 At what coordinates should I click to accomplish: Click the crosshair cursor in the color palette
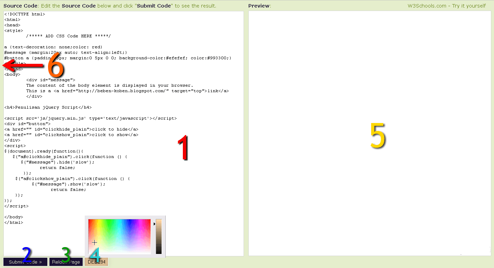point(94,243)
